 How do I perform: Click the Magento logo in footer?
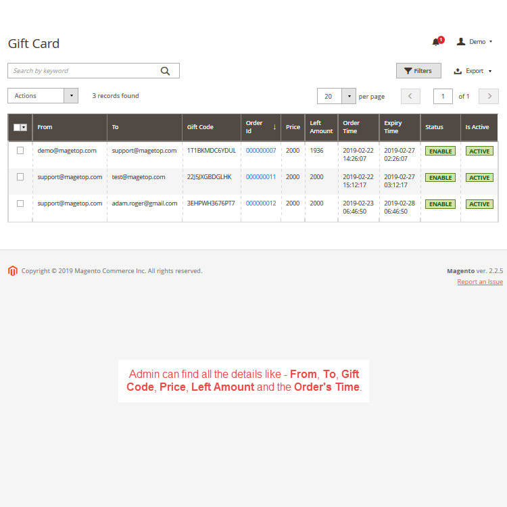[x=12, y=271]
